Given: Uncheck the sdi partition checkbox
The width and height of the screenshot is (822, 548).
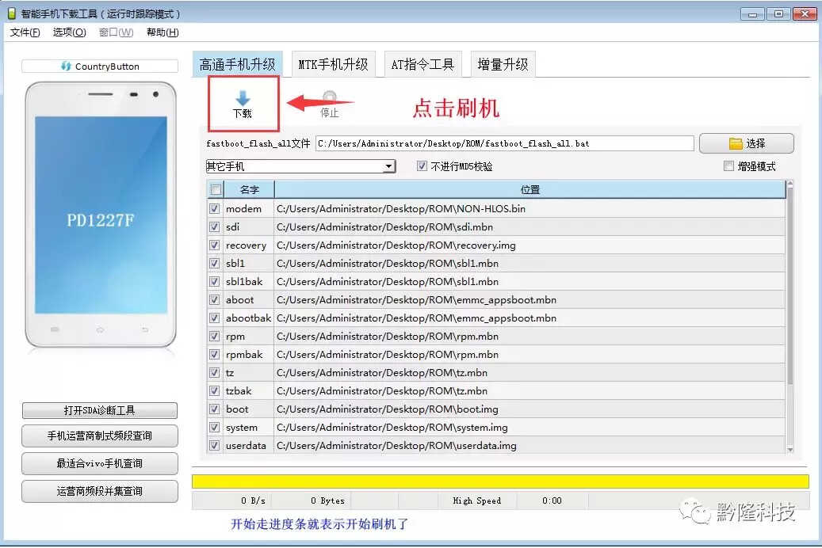Looking at the screenshot, I should point(214,226).
